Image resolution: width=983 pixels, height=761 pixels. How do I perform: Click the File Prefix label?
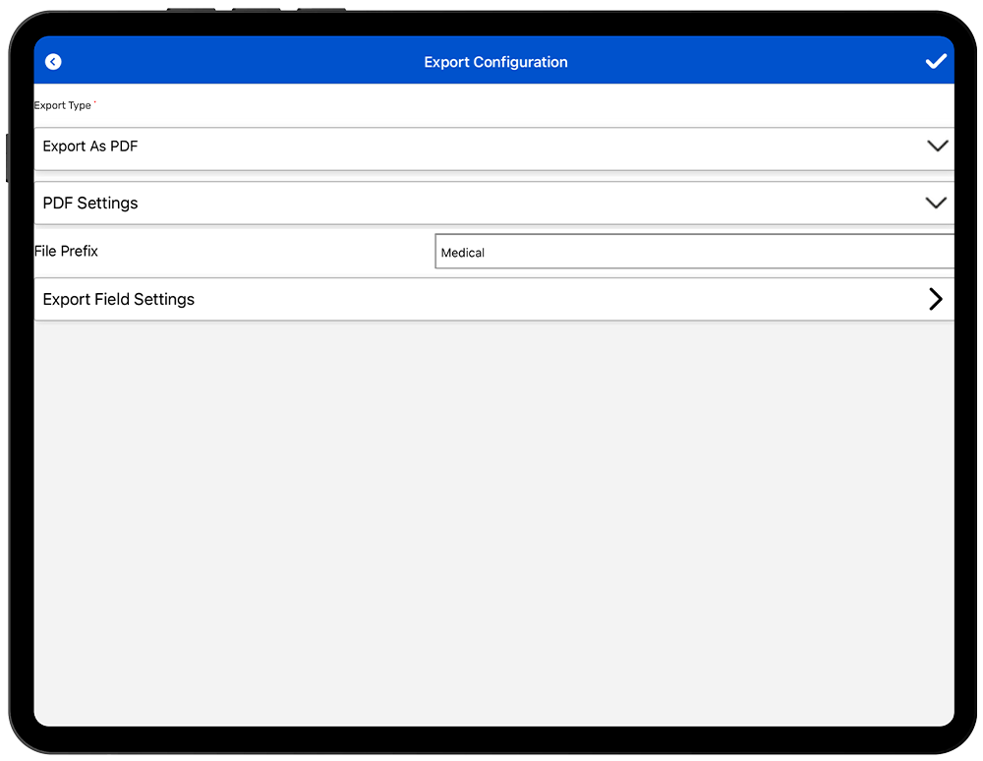point(66,252)
